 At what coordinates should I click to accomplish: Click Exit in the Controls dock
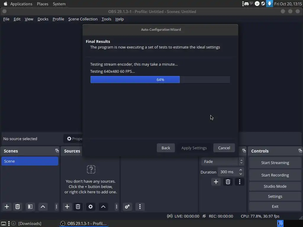click(275, 206)
